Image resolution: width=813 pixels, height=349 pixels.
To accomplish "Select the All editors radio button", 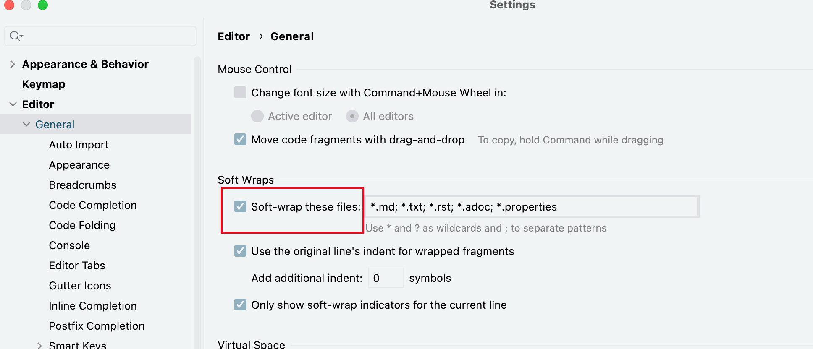I will (352, 116).
